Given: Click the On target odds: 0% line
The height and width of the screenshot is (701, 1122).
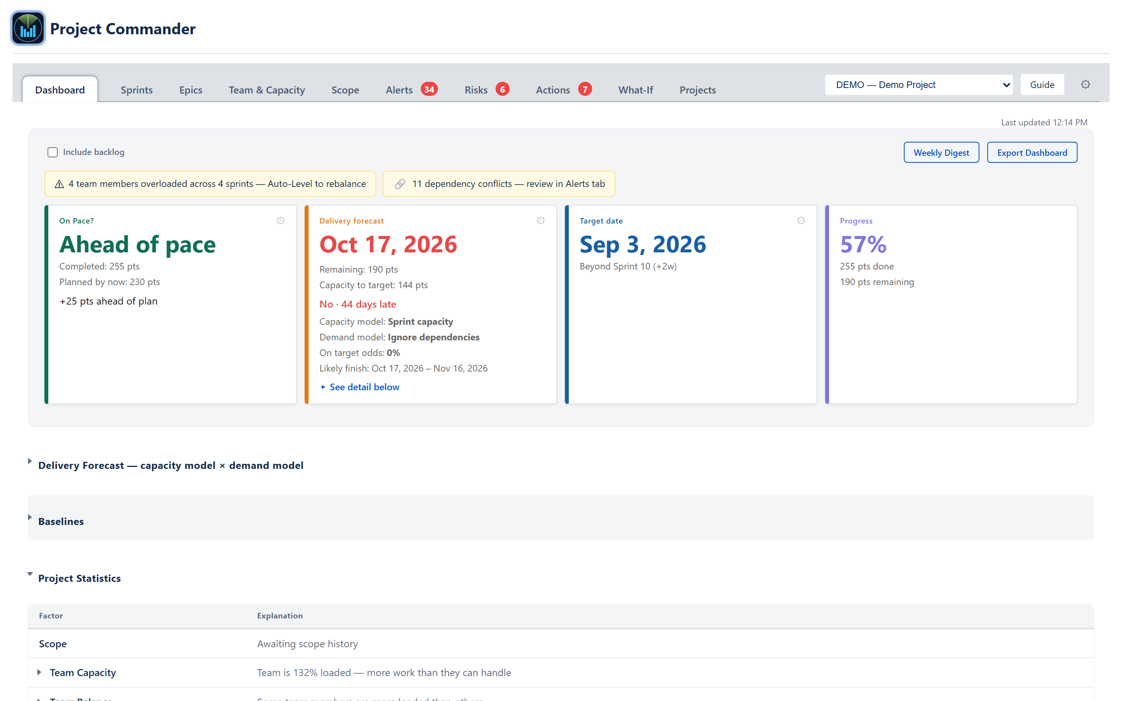Looking at the screenshot, I should (359, 353).
